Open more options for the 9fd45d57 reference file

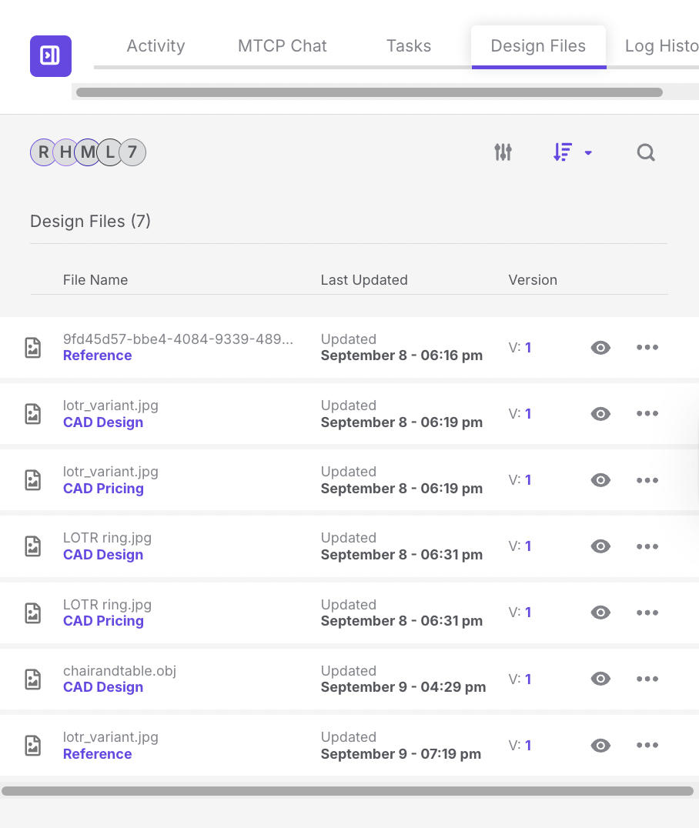coord(647,348)
